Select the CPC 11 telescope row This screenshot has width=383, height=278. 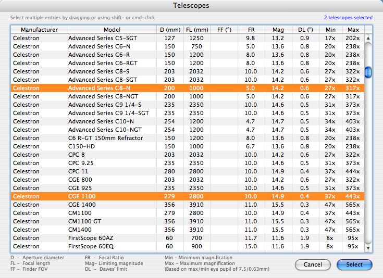tap(188, 171)
